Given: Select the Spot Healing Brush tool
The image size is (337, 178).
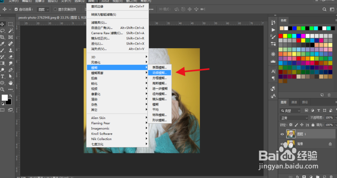Looking at the screenshot, I should pos(10,44).
